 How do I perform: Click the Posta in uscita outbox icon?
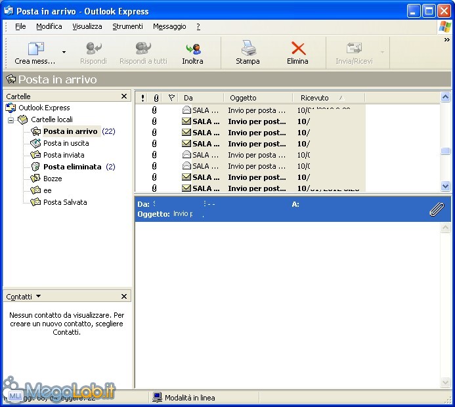tap(35, 143)
